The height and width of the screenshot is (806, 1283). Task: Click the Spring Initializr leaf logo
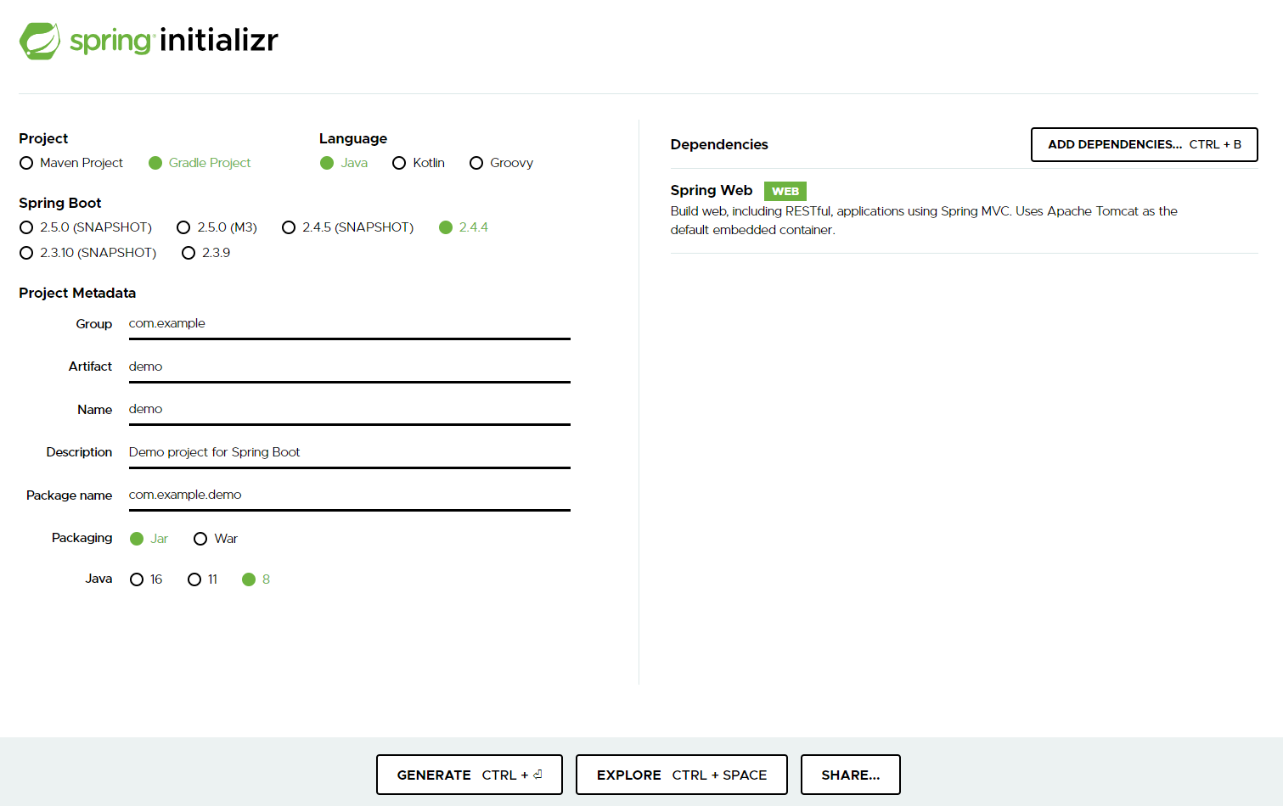click(x=40, y=41)
